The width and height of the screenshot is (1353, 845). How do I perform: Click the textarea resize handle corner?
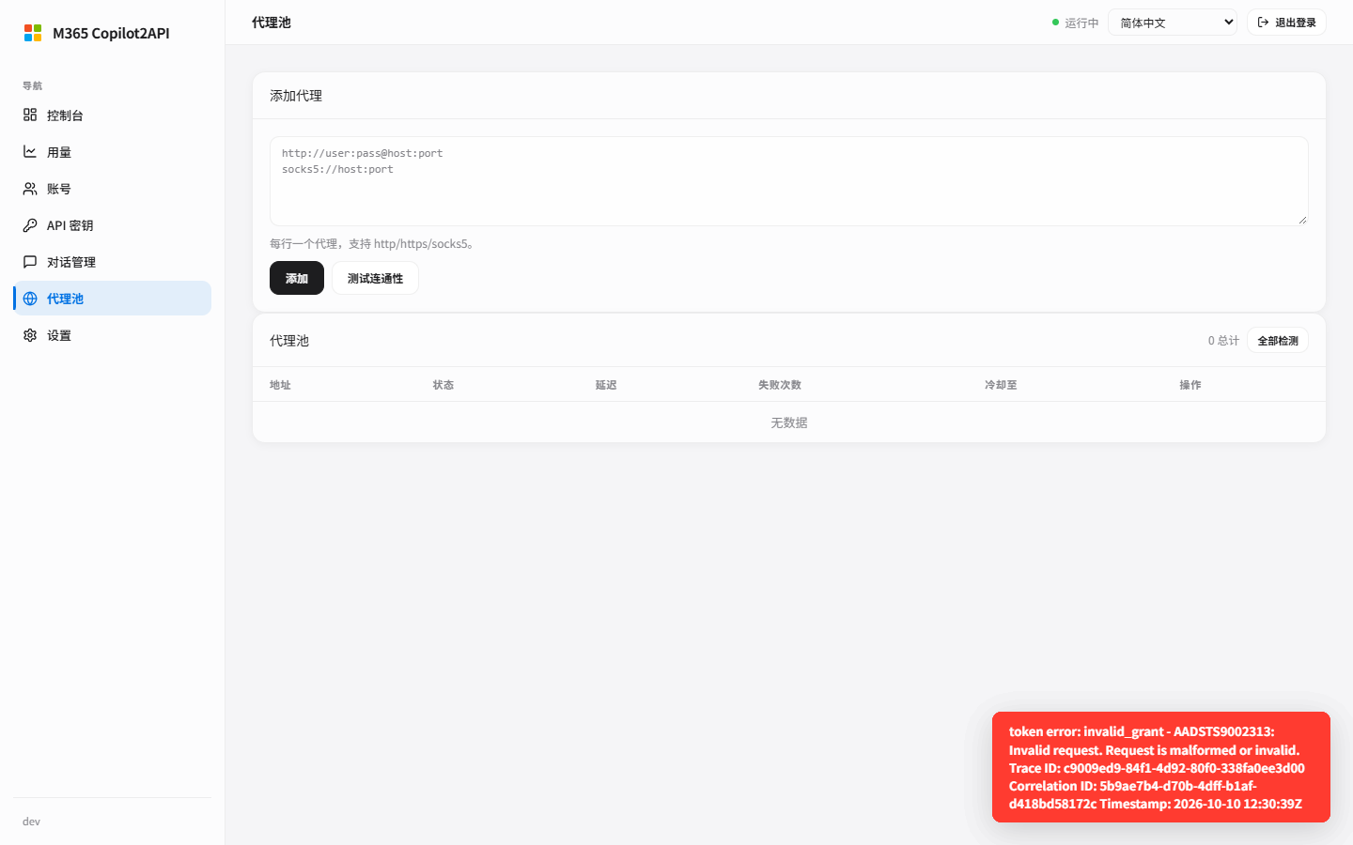1302,220
